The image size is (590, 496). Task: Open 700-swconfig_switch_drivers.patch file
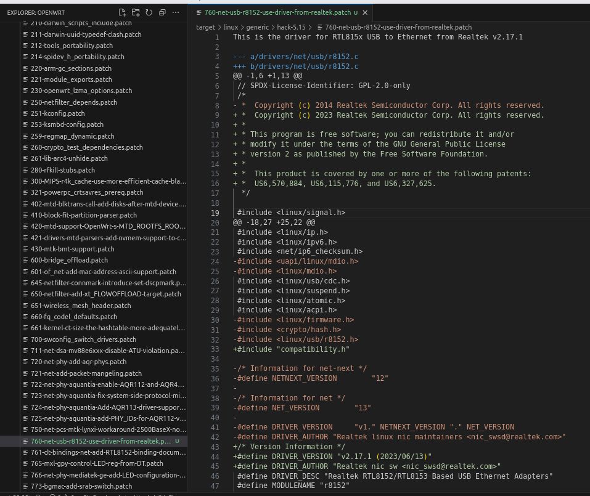(83, 339)
